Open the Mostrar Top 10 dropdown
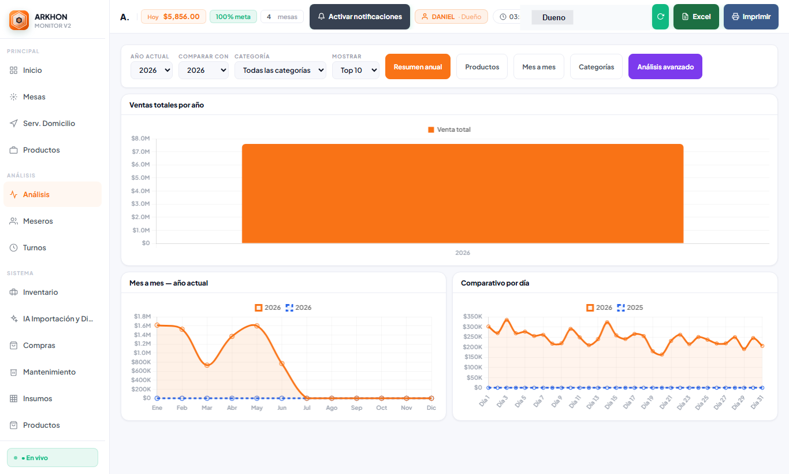789x474 pixels. pyautogui.click(x=356, y=70)
